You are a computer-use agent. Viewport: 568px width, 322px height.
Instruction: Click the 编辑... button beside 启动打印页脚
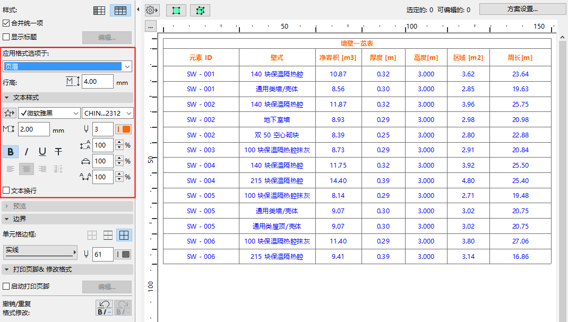click(x=107, y=287)
